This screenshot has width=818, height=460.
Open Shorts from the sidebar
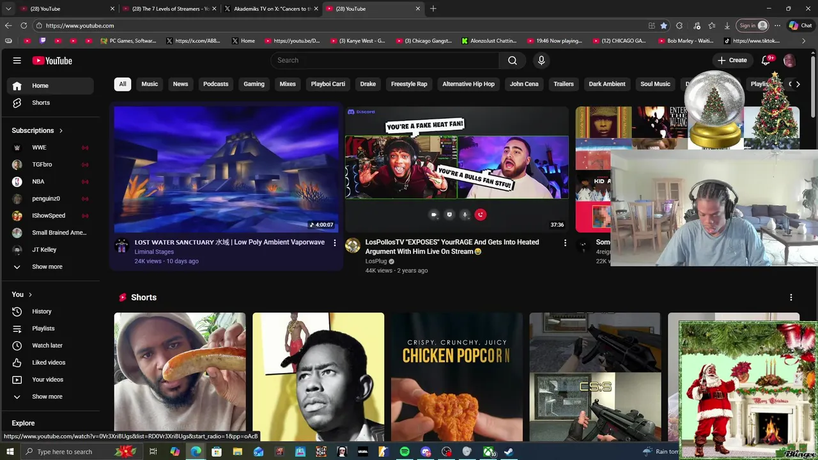pyautogui.click(x=49, y=102)
